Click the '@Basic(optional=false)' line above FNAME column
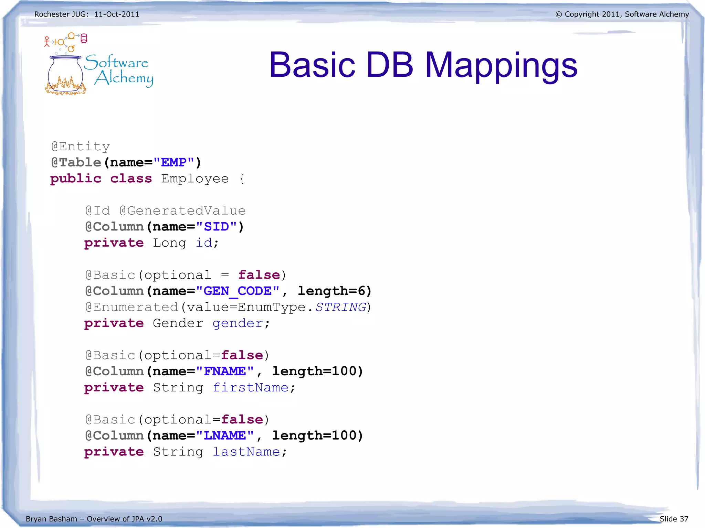Image resolution: width=705 pixels, height=528 pixels. pos(177,355)
